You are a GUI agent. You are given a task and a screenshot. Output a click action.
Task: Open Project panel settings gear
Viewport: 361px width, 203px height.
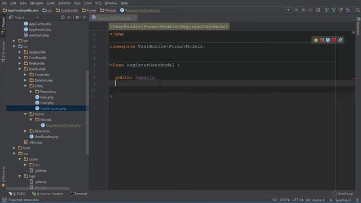click(78, 17)
